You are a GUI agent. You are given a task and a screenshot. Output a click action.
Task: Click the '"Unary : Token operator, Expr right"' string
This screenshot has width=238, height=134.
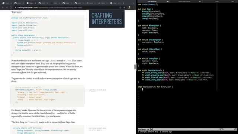[36, 100]
